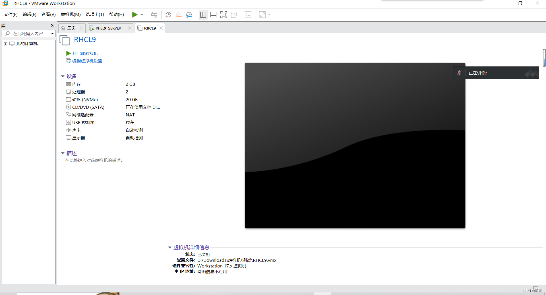Select 我的计算机 in the library

(27, 44)
